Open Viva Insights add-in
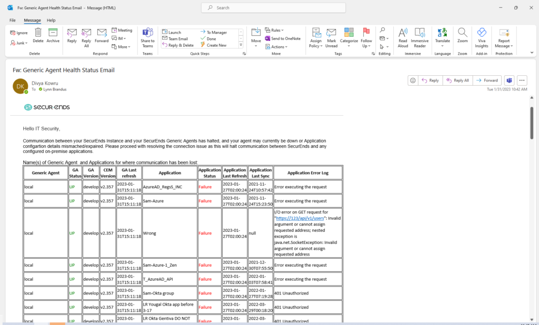Viewport: 539px width, 325px height. (x=482, y=38)
